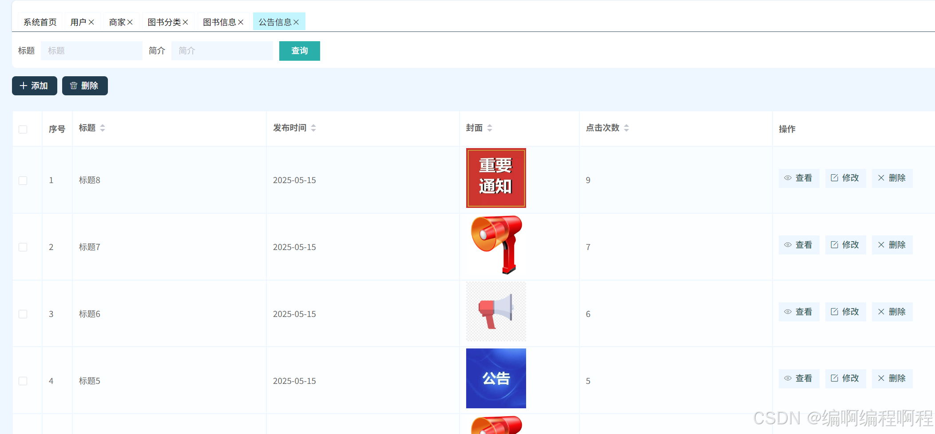Focus the 标题 search input field

(x=91, y=51)
